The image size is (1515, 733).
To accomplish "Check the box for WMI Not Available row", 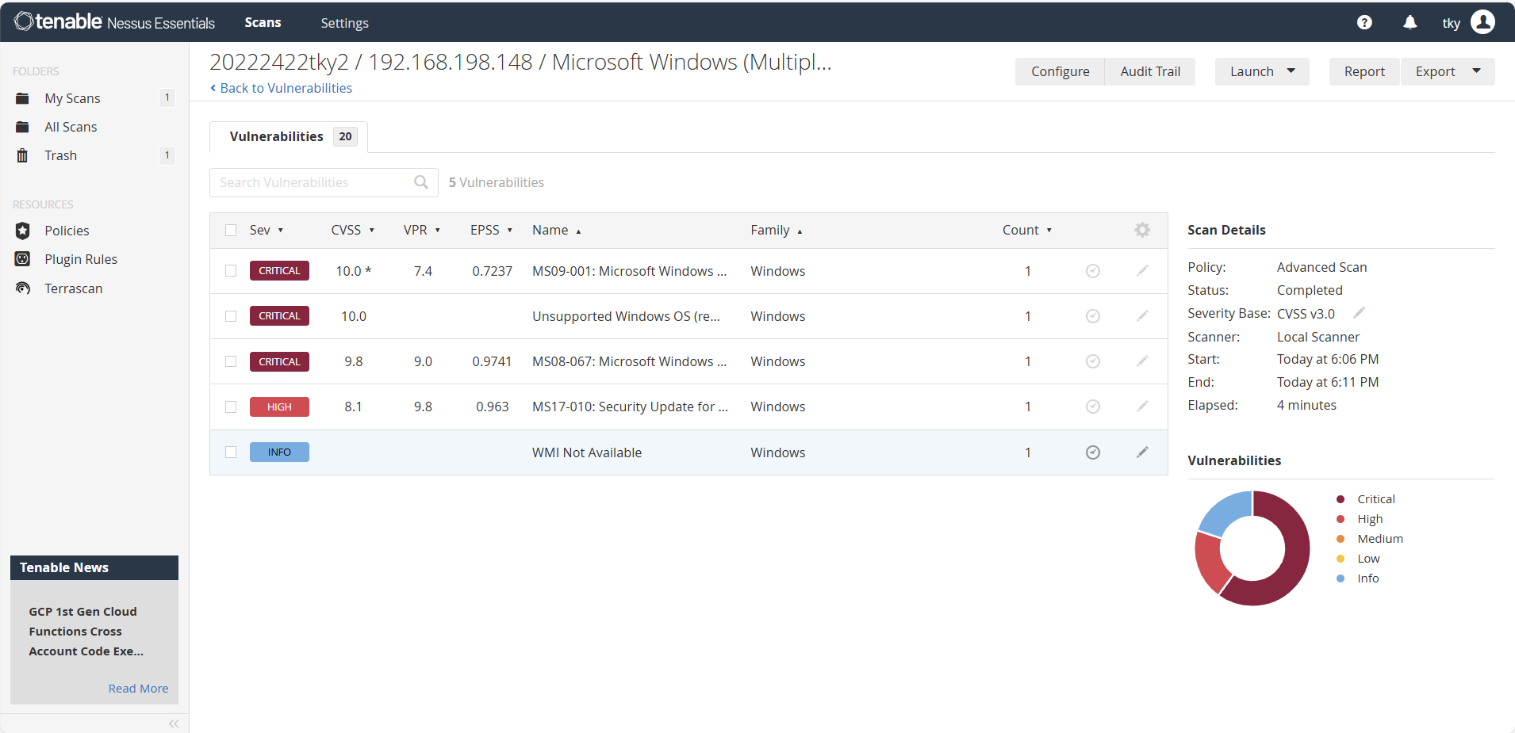I will tap(231, 452).
